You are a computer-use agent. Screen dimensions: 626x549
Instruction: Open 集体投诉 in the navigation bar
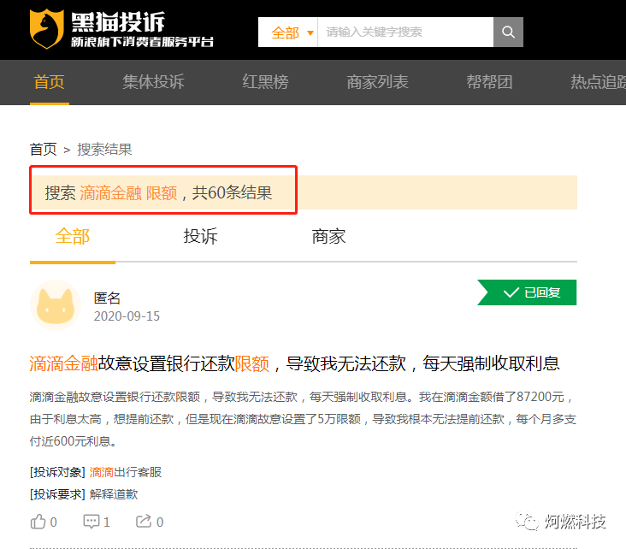pyautogui.click(x=153, y=82)
